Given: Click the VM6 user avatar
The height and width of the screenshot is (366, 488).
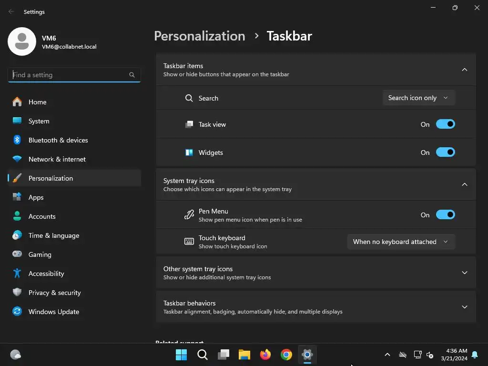Looking at the screenshot, I should [22, 41].
